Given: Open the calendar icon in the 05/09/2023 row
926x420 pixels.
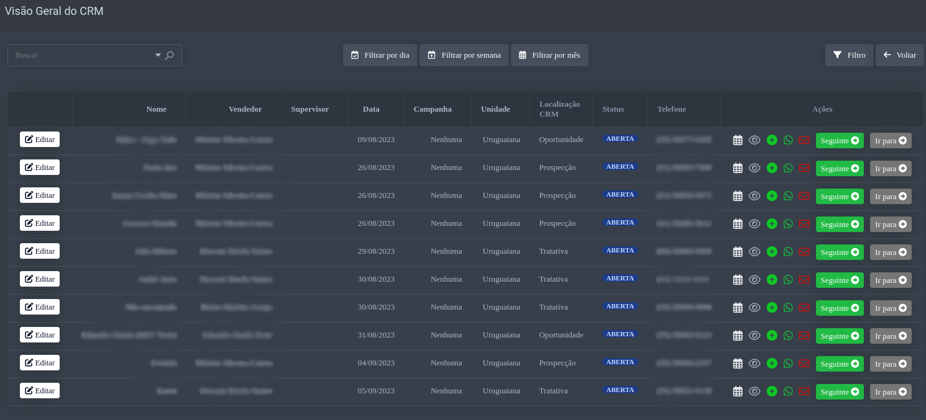Looking at the screenshot, I should [x=738, y=391].
